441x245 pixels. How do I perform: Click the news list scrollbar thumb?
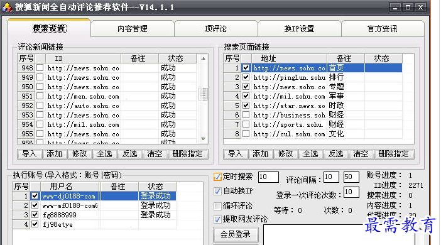[203, 94]
